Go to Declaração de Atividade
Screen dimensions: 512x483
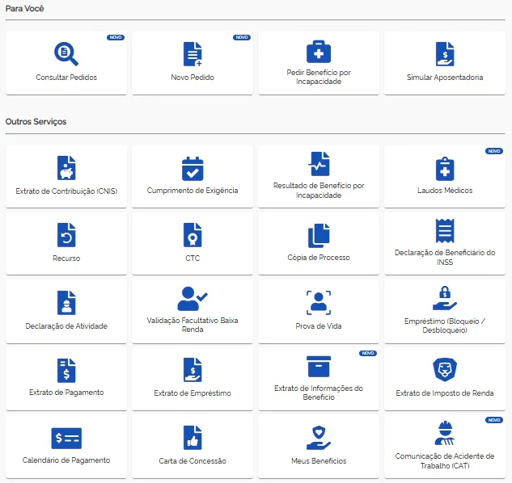pos(66,311)
